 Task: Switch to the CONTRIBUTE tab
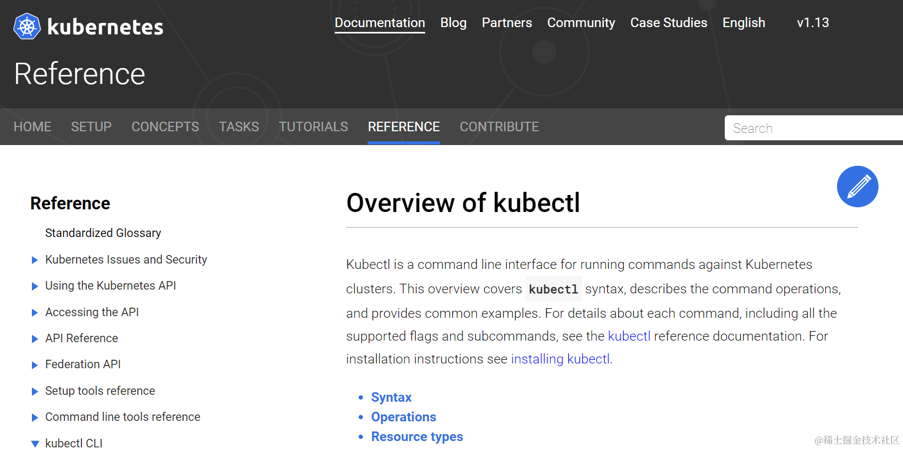pos(499,126)
